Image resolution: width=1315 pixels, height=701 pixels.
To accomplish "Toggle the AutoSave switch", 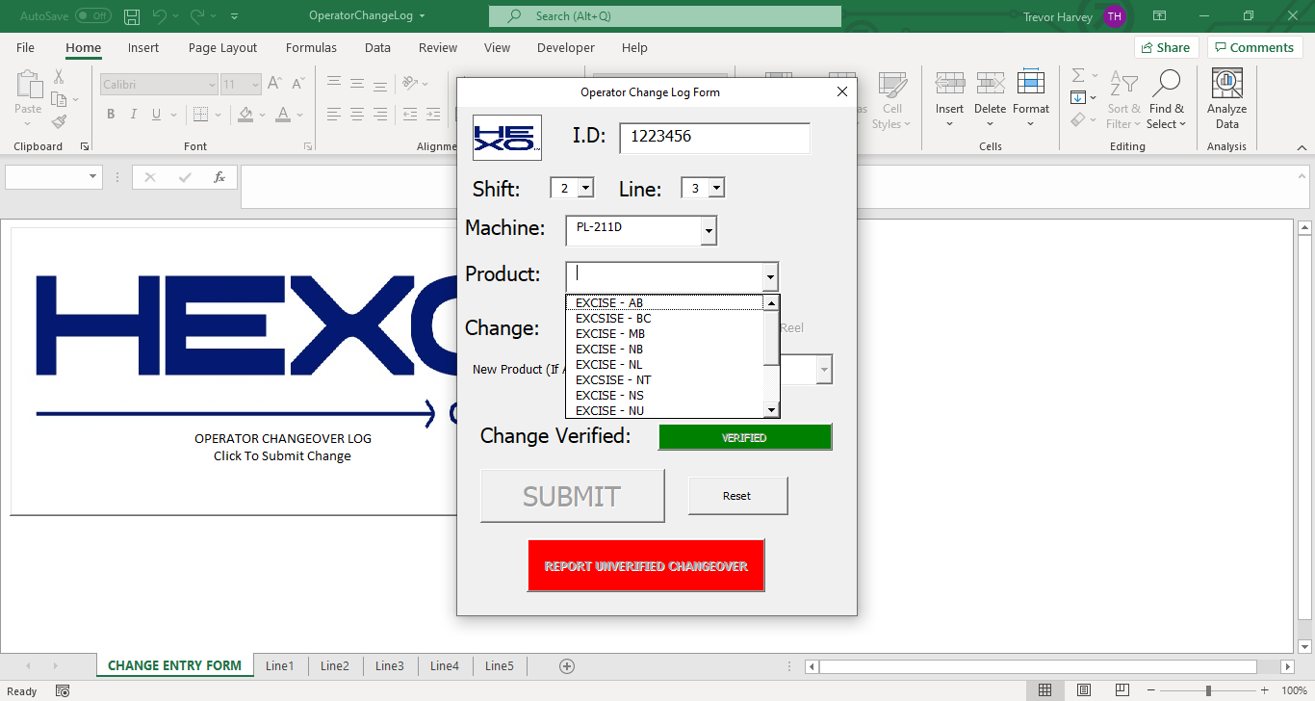I will click(x=92, y=16).
